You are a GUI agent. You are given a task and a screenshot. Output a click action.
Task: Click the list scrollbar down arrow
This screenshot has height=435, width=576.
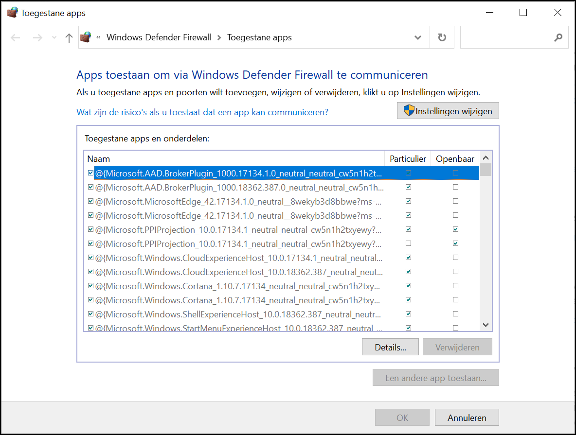pyautogui.click(x=486, y=325)
